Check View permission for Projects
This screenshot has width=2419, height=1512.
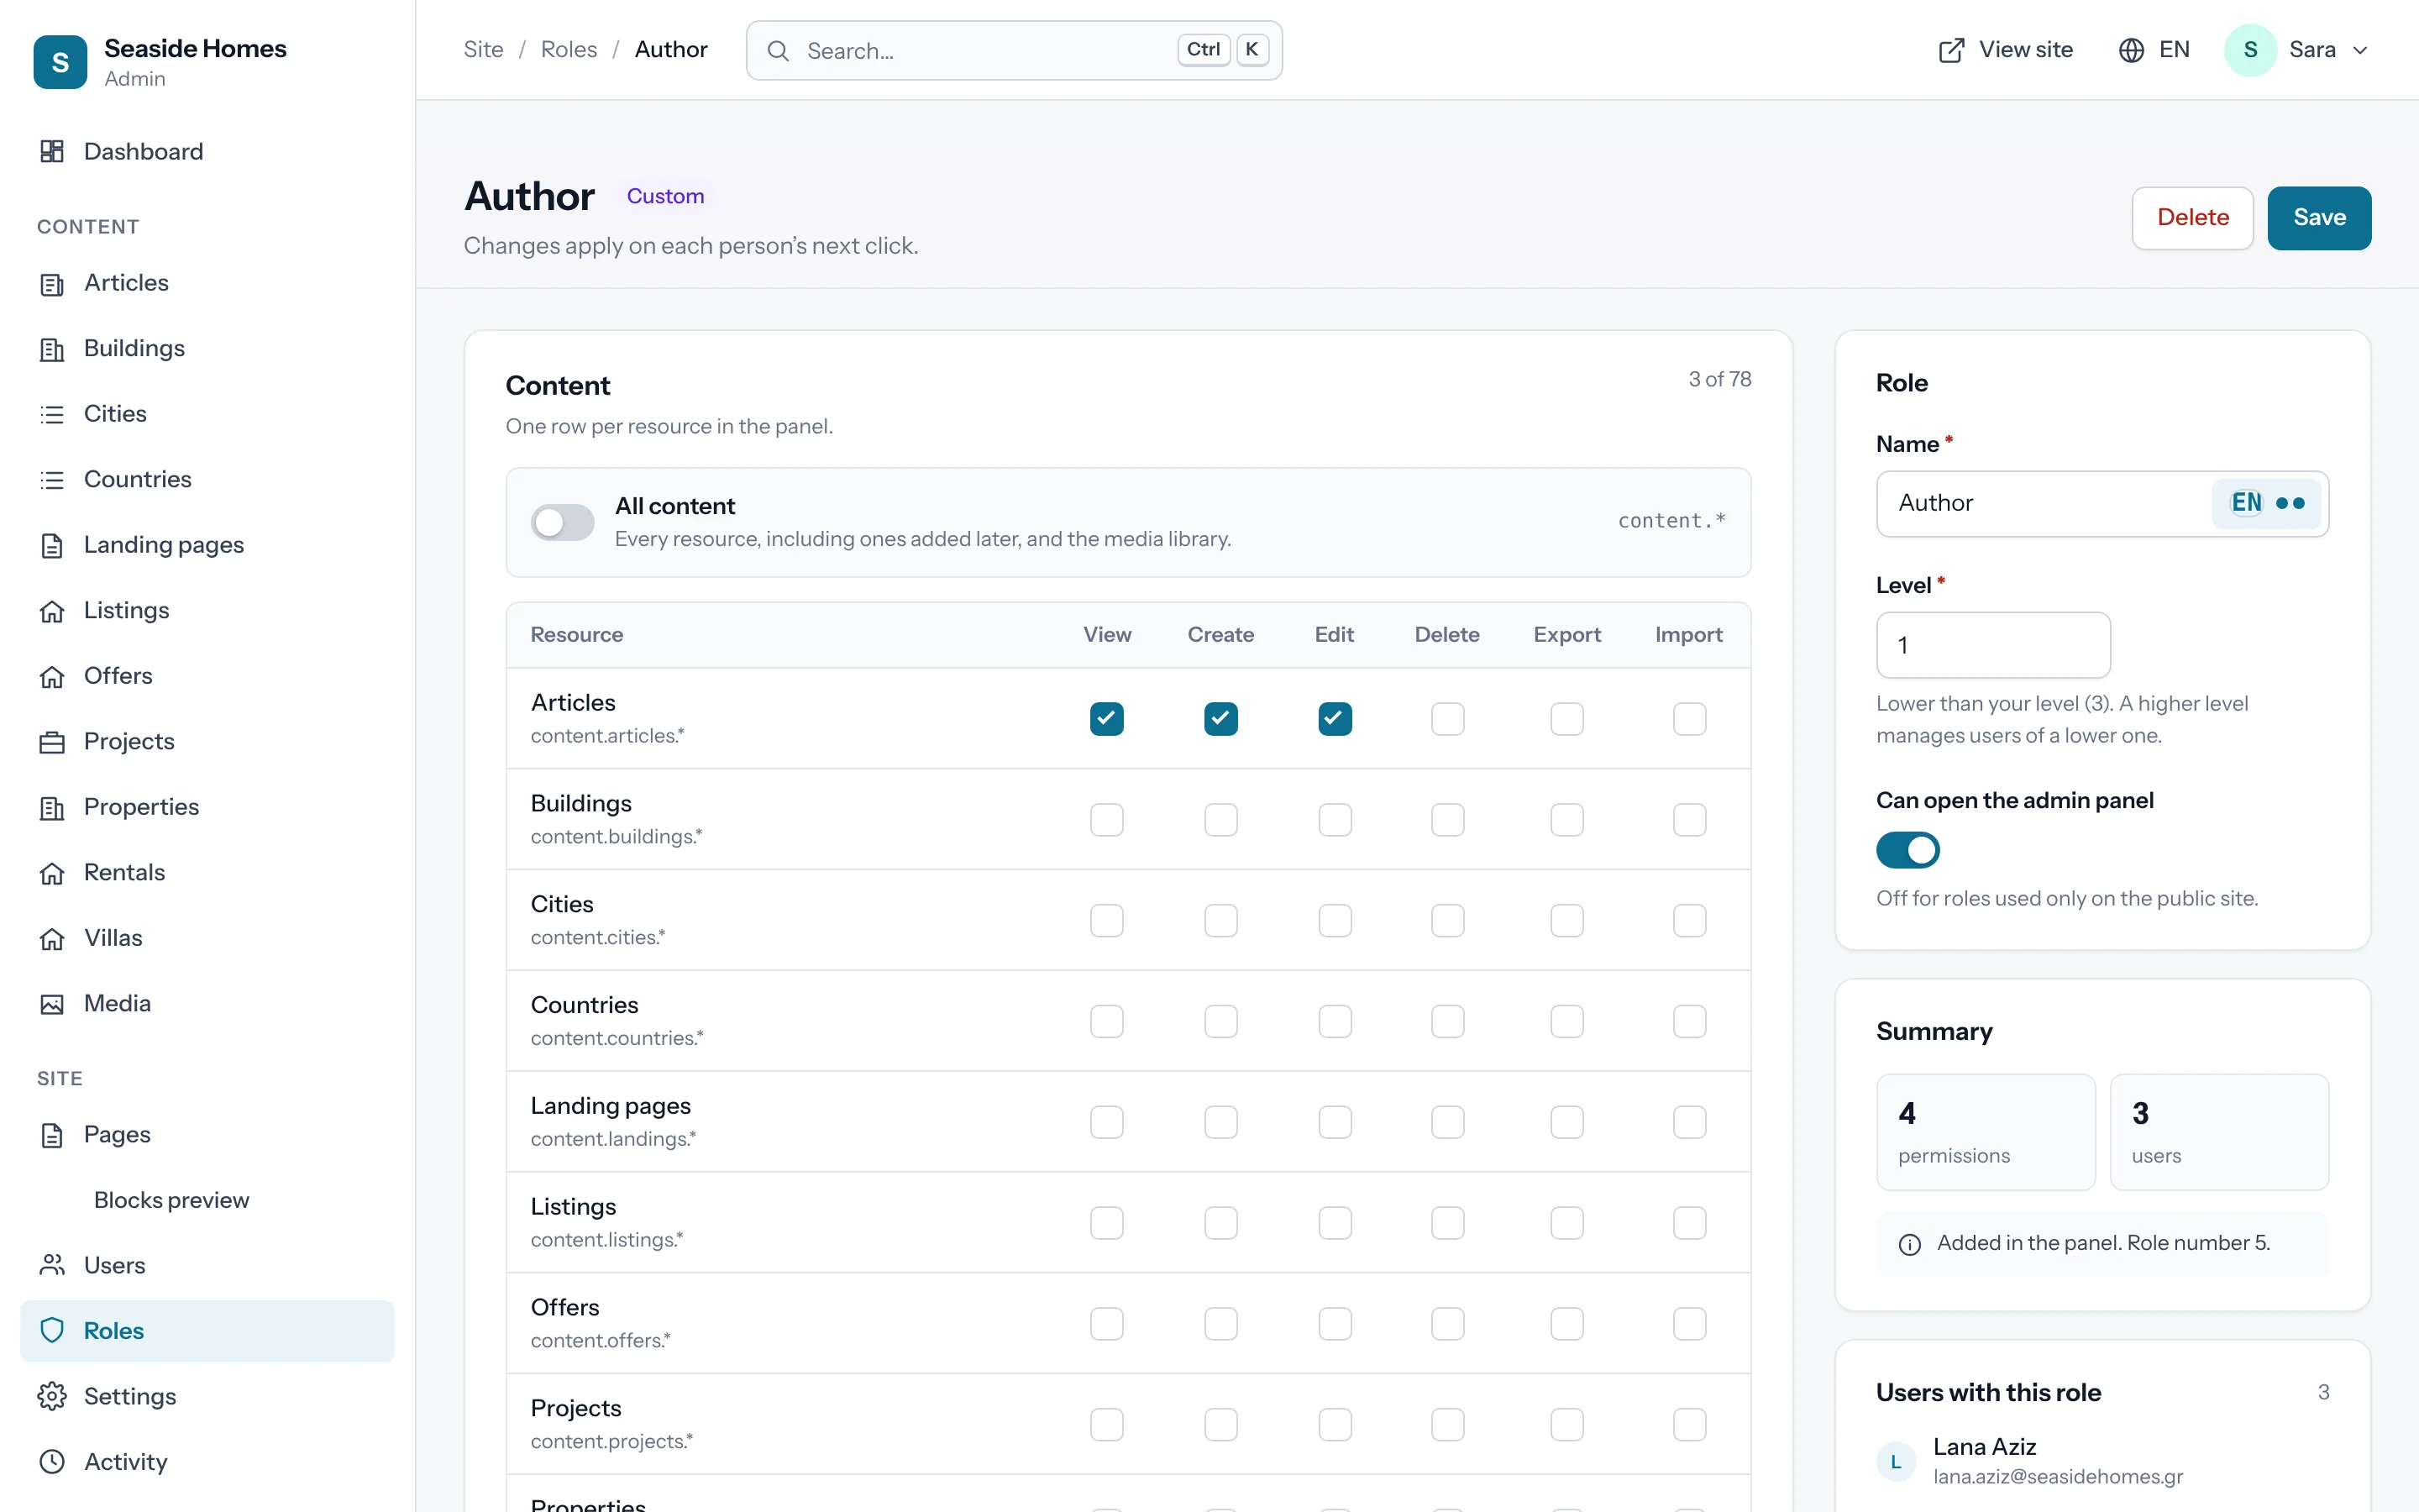(x=1106, y=1424)
